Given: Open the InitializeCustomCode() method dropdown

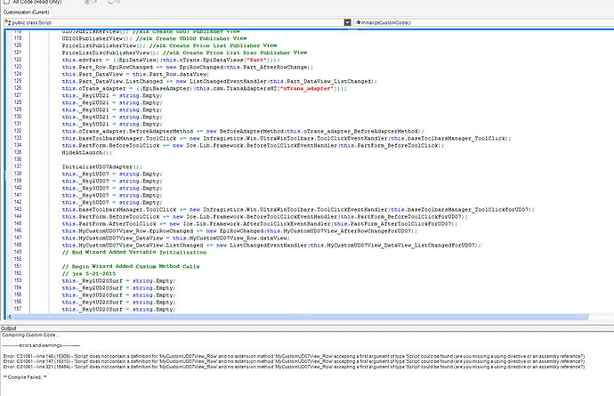Looking at the screenshot, I should pos(484,23).
